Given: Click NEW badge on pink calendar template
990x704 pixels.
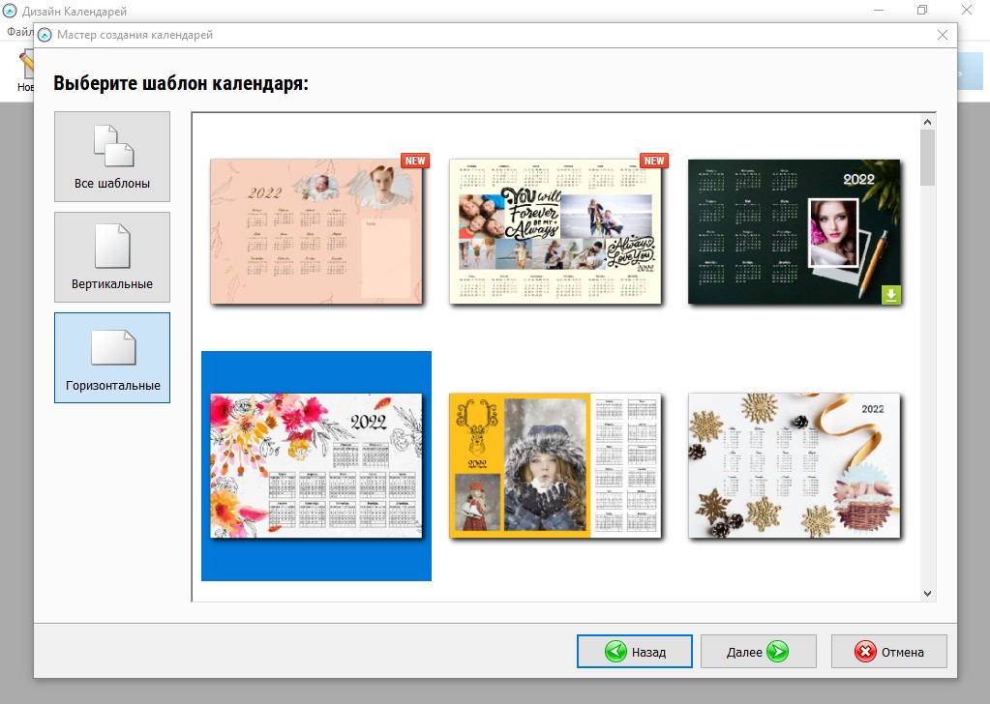Looking at the screenshot, I should [x=415, y=161].
